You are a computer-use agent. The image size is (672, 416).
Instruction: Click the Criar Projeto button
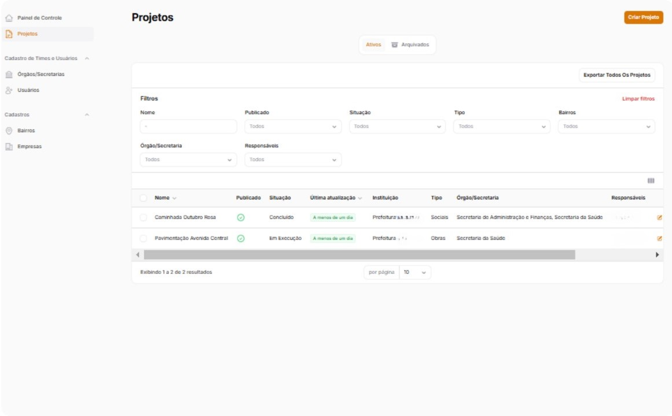[x=643, y=18]
